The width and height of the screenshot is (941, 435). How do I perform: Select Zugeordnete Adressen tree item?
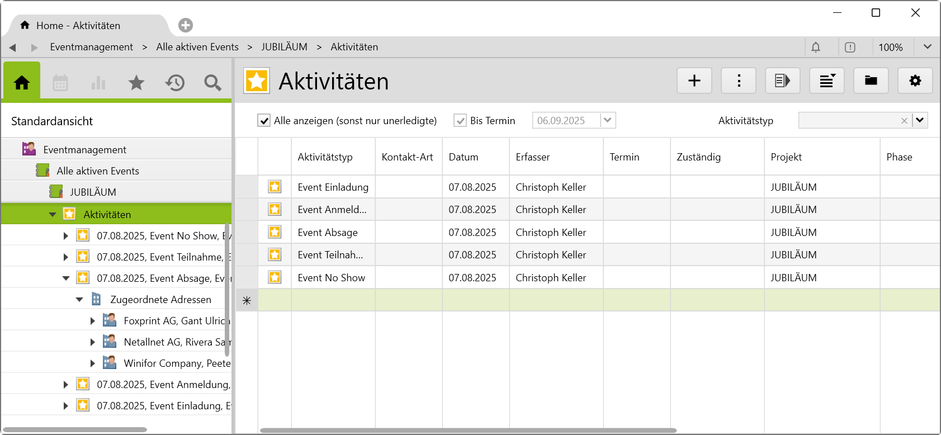[160, 299]
